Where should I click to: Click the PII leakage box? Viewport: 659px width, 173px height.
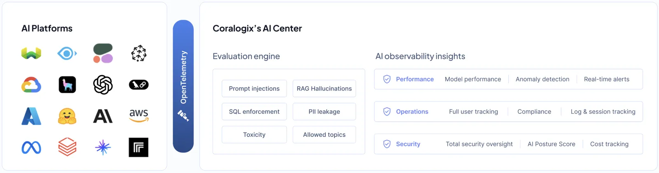coord(324,112)
